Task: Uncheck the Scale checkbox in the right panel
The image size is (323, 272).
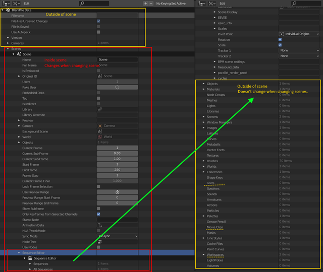Action: pos(280,45)
